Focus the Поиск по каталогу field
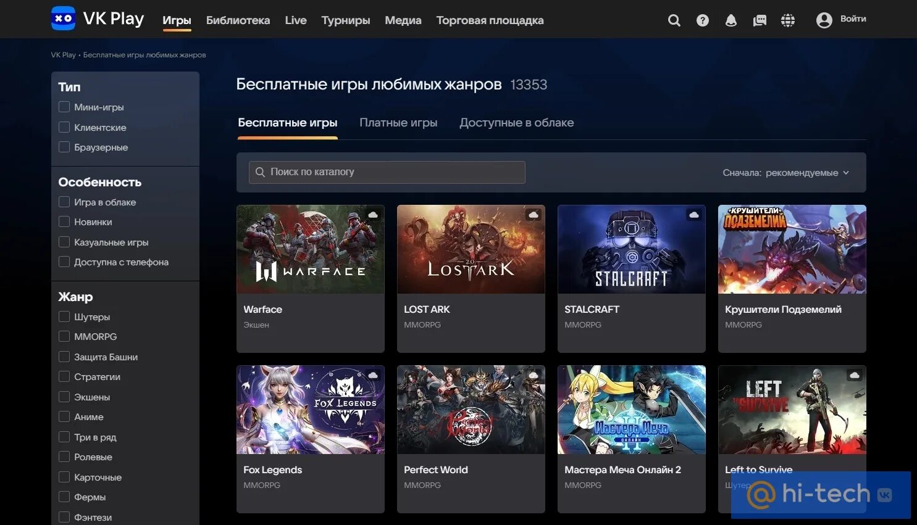The image size is (917, 525). 387,172
